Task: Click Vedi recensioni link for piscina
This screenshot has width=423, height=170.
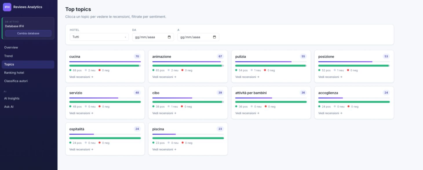Action: 164,150
